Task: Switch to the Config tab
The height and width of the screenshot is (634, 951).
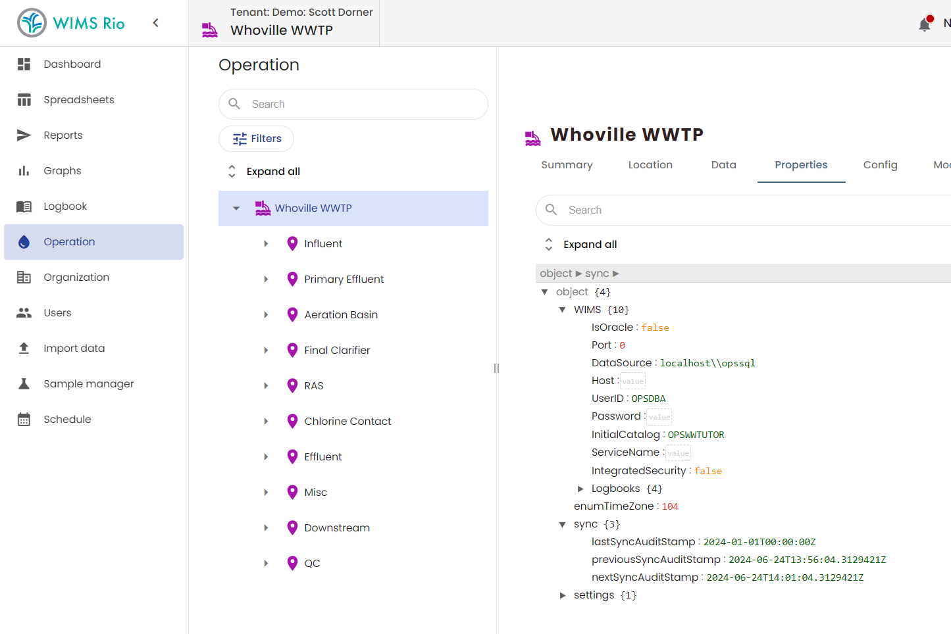Action: coord(880,165)
